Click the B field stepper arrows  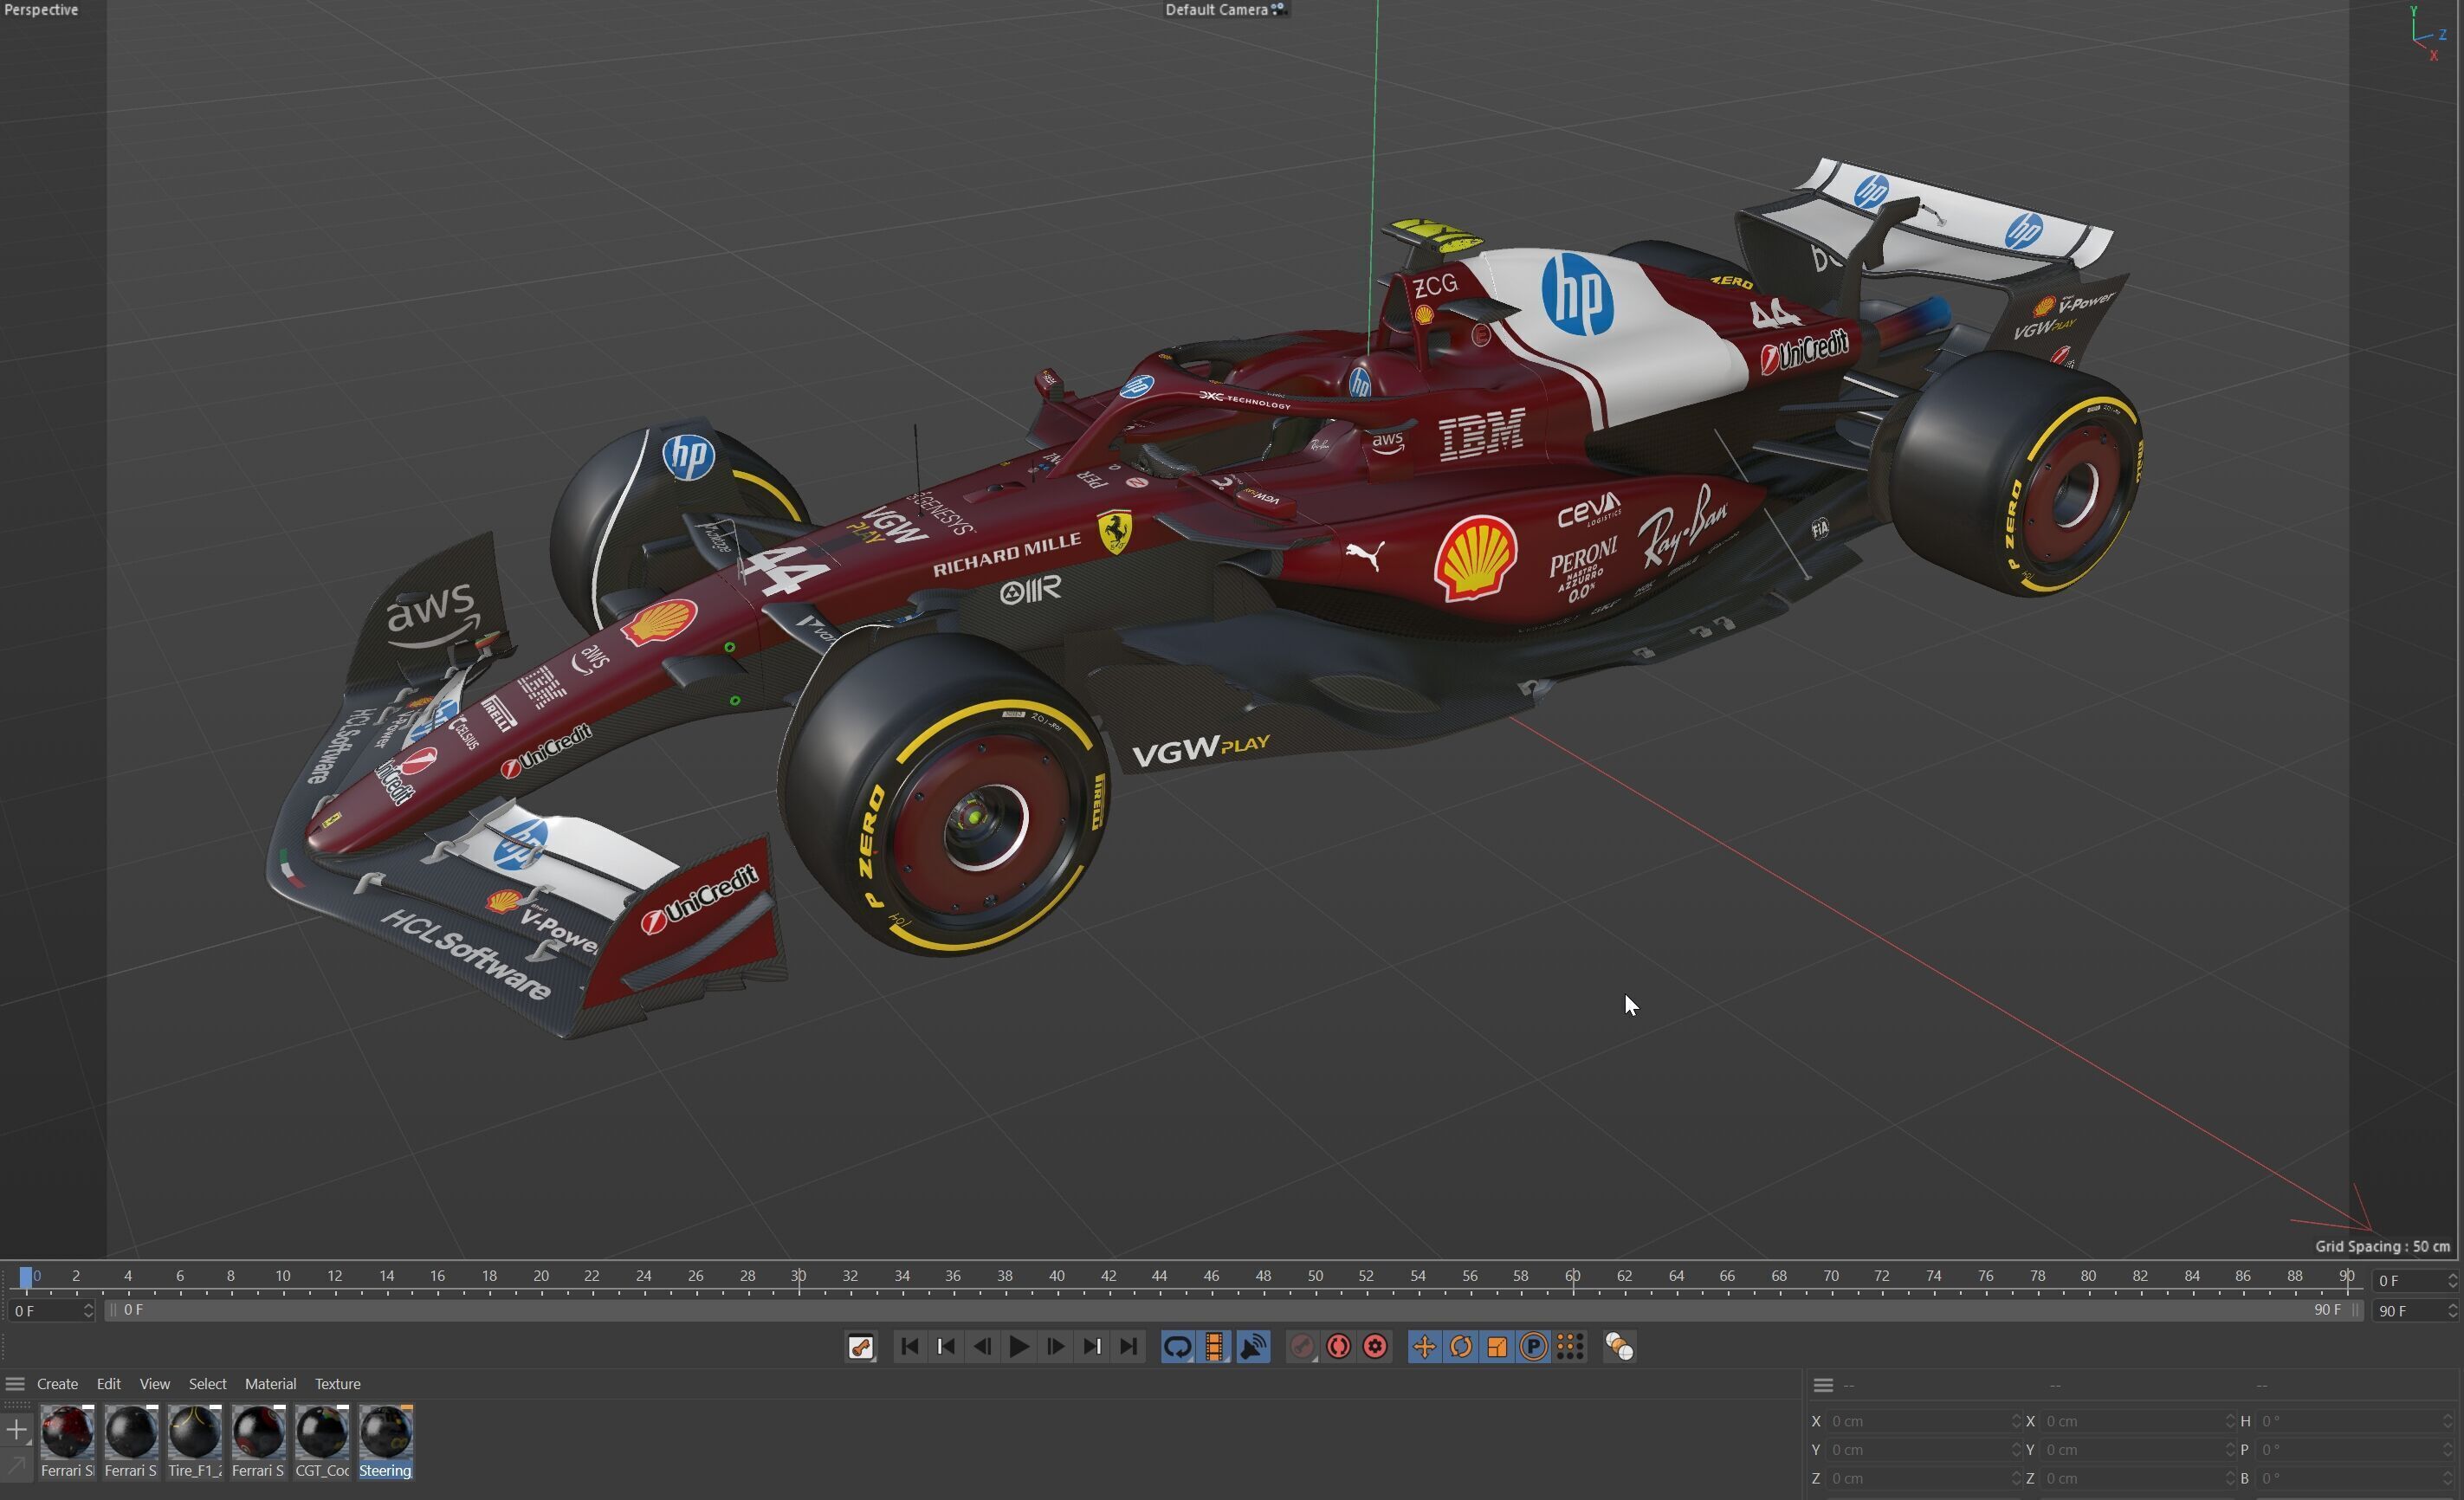(x=2448, y=1478)
